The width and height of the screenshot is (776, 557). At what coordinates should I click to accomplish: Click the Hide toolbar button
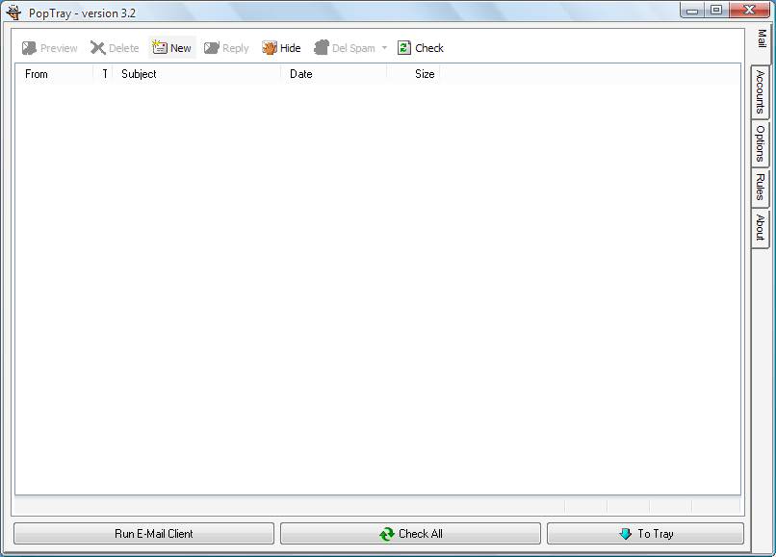[281, 48]
